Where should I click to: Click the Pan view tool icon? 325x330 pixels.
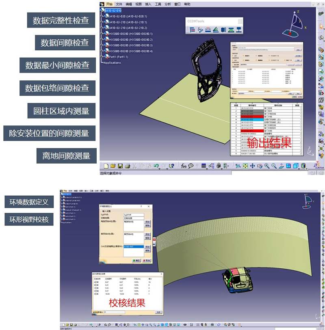[x=252, y=166]
